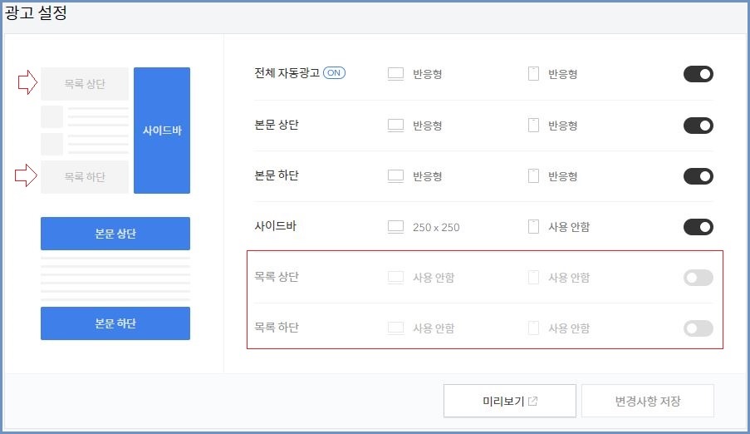
Task: Click the 사이드바 row label
Action: [276, 226]
